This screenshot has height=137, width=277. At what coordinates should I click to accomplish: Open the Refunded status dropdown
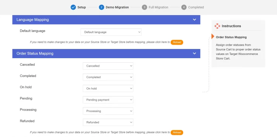(x=108, y=122)
